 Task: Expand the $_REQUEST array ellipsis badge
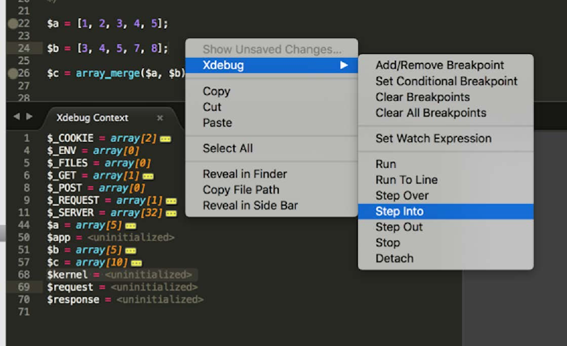pos(171,201)
